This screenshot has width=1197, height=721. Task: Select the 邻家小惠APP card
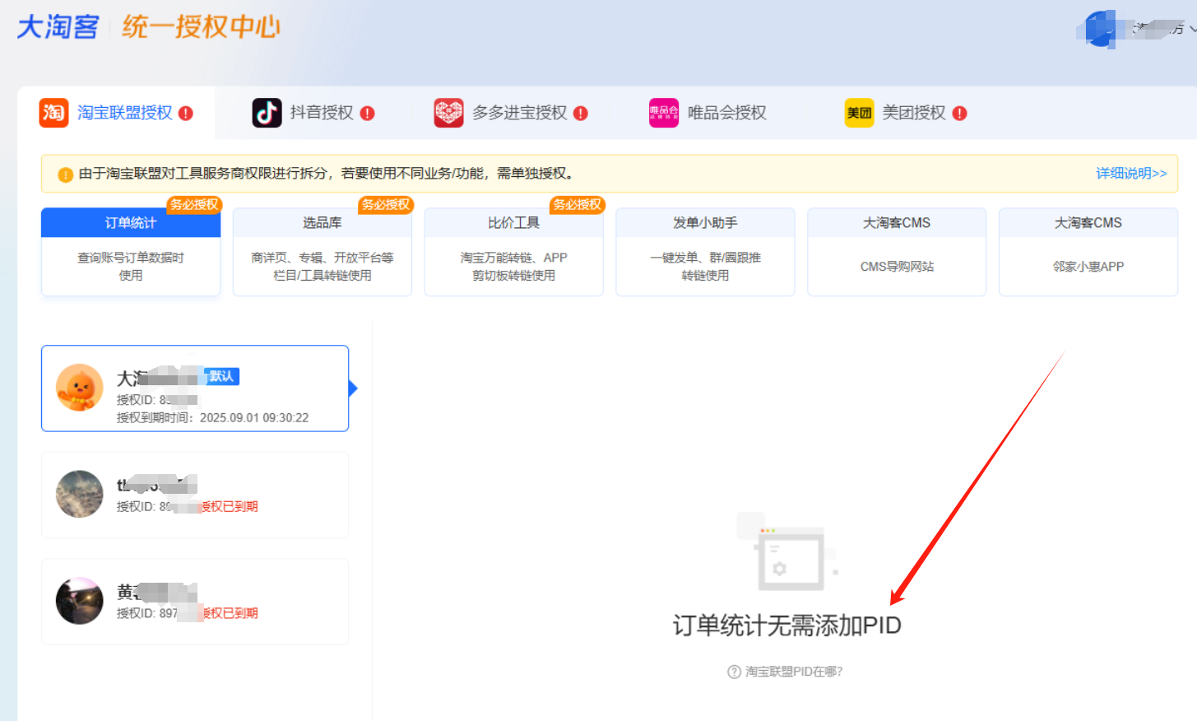click(1088, 252)
